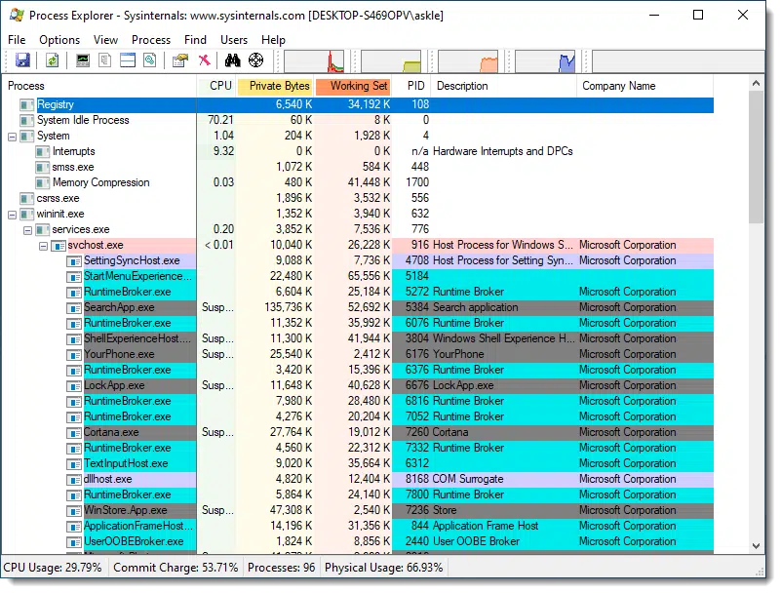The image size is (781, 593).
Task: Sort by the Description column header
Action: pyautogui.click(x=503, y=86)
